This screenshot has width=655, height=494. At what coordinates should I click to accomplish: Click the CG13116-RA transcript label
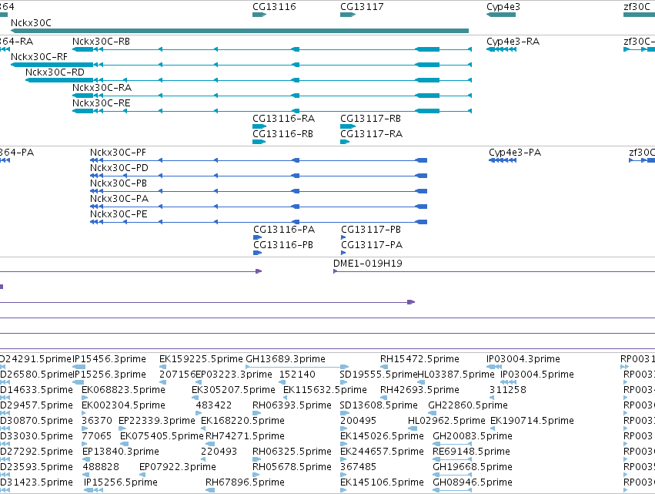coord(284,119)
